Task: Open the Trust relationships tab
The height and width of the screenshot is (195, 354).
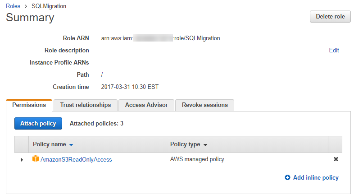Action: click(x=86, y=105)
